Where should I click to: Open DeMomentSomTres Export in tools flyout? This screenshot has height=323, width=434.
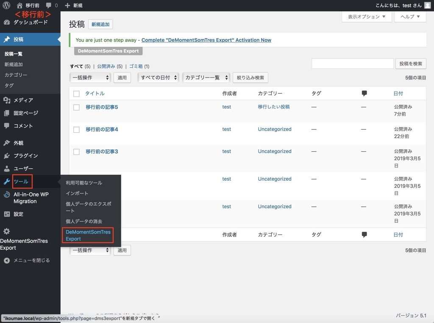pyautogui.click(x=88, y=235)
